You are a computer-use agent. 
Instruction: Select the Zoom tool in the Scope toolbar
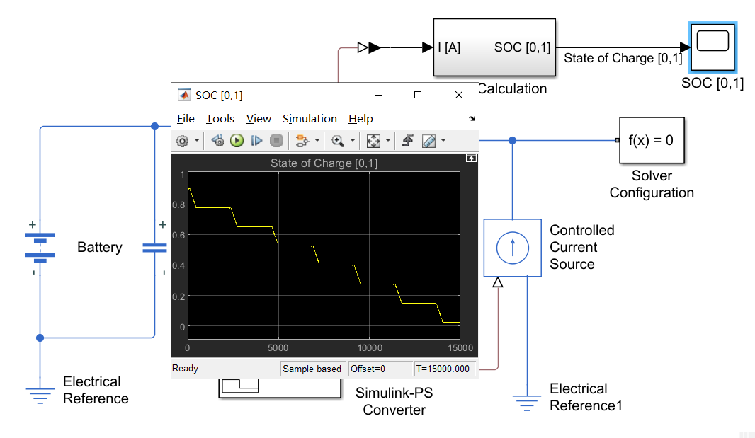[338, 140]
